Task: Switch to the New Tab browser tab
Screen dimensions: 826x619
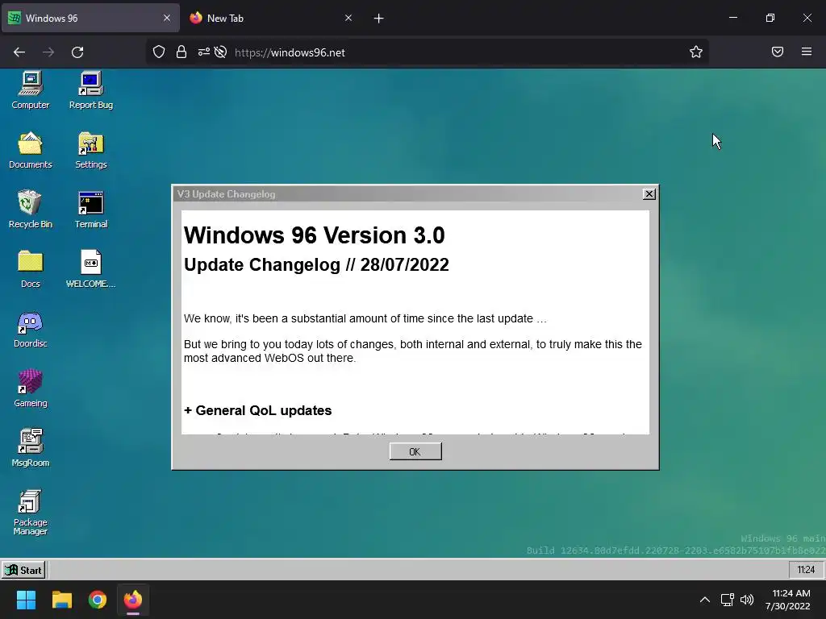Action: coord(269,18)
